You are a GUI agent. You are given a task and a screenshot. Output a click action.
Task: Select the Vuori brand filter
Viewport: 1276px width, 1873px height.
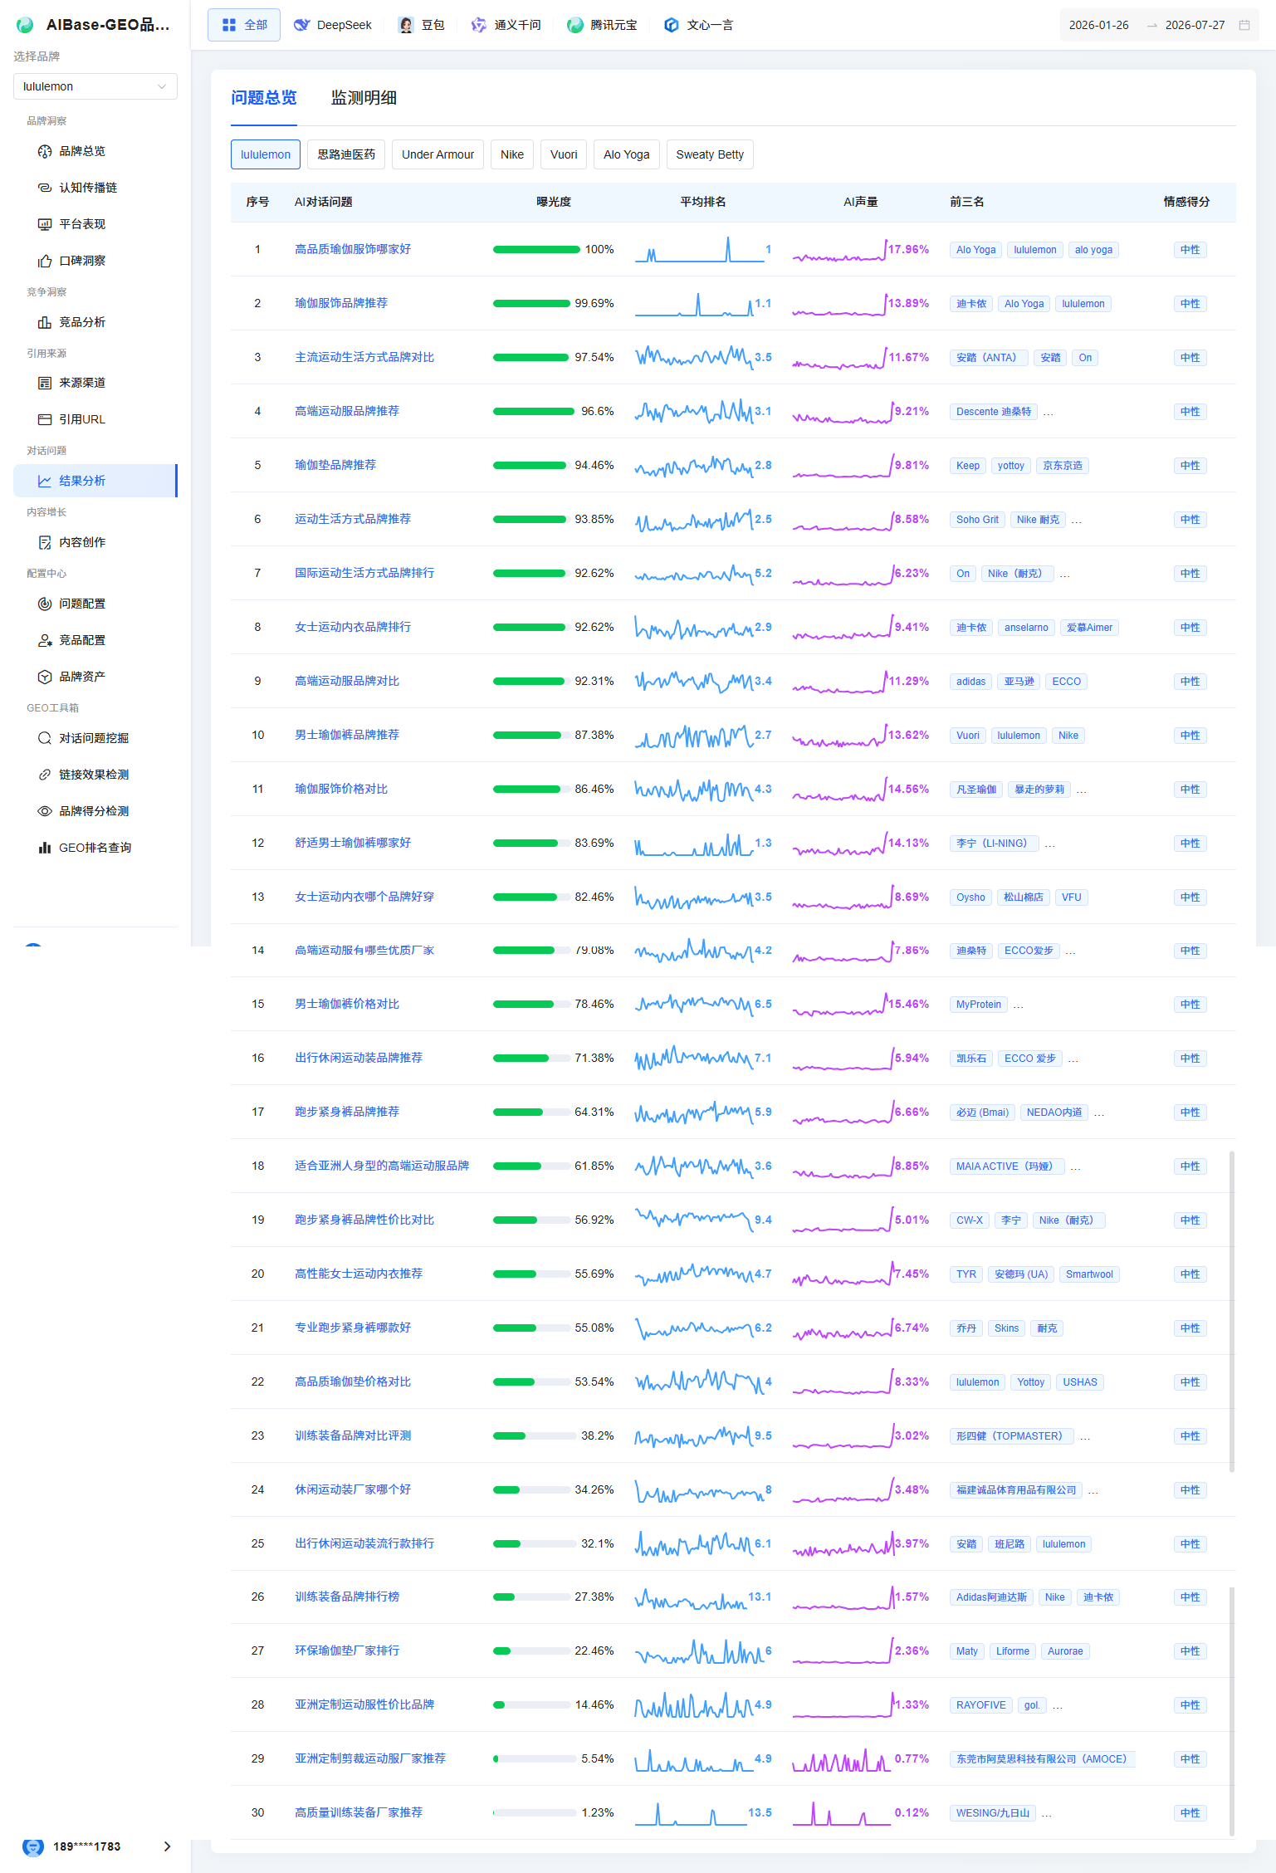[x=564, y=154]
